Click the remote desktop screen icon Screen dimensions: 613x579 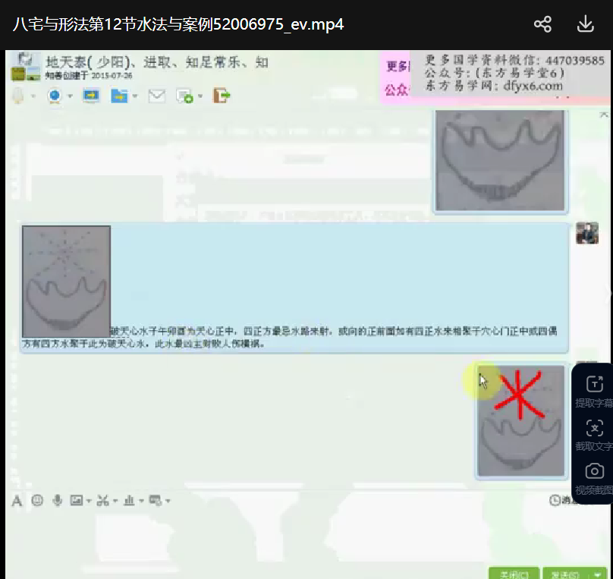point(91,96)
